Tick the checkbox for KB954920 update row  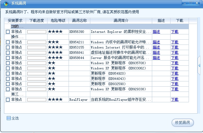click(8, 73)
